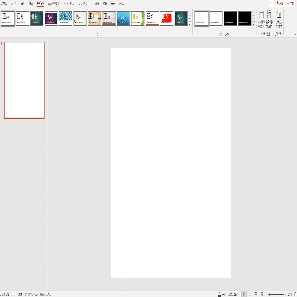This screenshot has height=297, width=297.
Task: Click the variants gallery down arrow
Action: click(x=253, y=18)
